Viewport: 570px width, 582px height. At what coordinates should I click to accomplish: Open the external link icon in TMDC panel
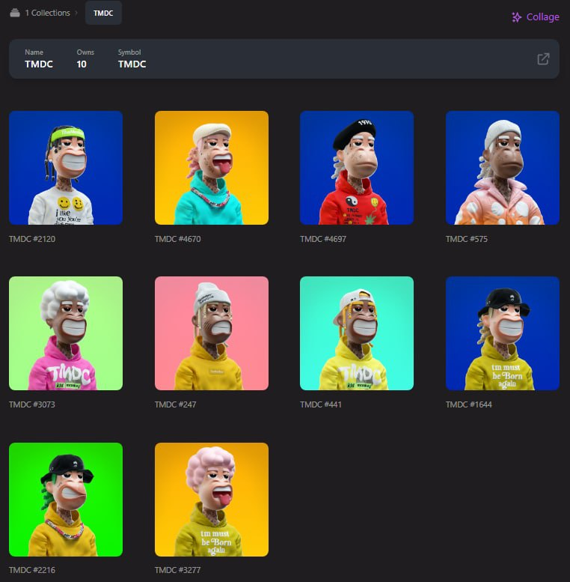click(543, 59)
